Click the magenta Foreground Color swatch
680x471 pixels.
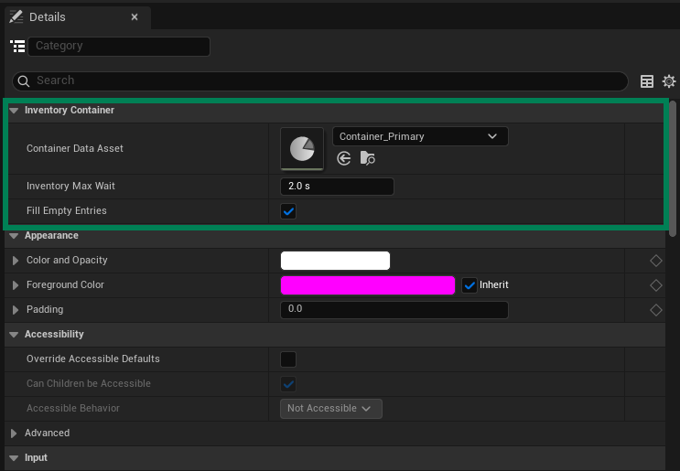pos(368,285)
